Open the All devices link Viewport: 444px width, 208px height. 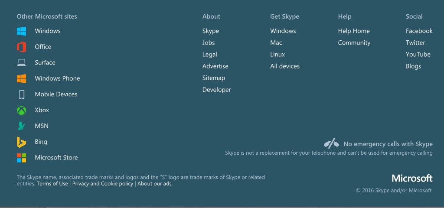pos(285,66)
